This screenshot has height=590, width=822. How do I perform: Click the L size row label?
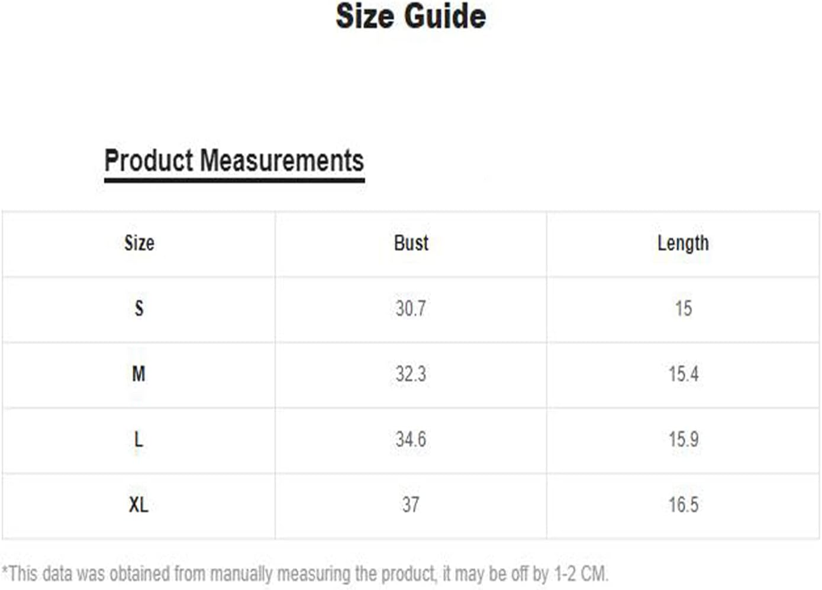point(138,440)
